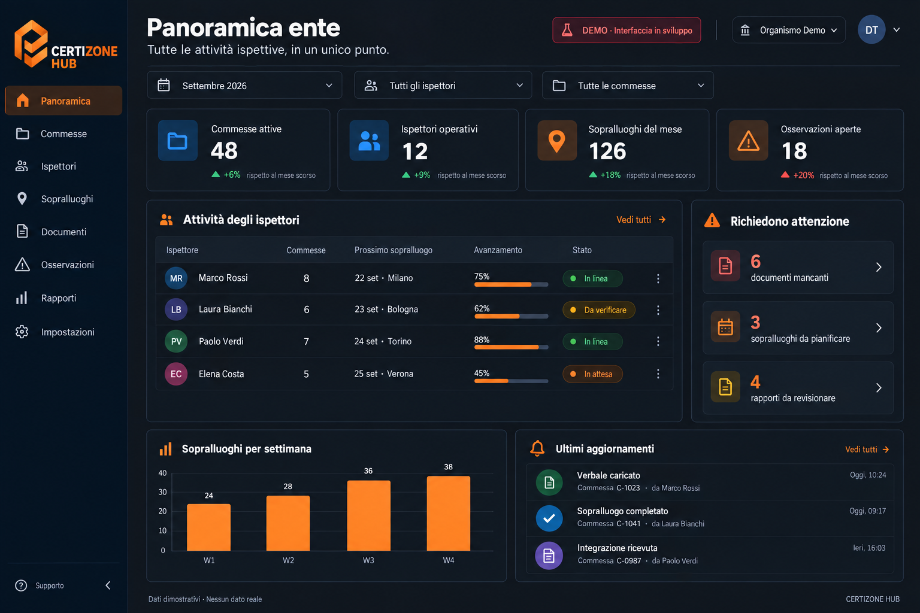
Task: Click the W4 bar in weekly chart
Action: 449,514
